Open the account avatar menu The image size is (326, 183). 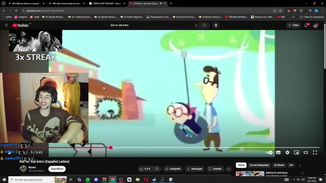click(x=316, y=25)
